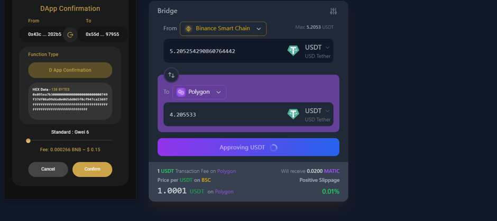Expand the Binance Smart Chain network dropdown
This screenshot has width=497, height=221.
point(259,29)
